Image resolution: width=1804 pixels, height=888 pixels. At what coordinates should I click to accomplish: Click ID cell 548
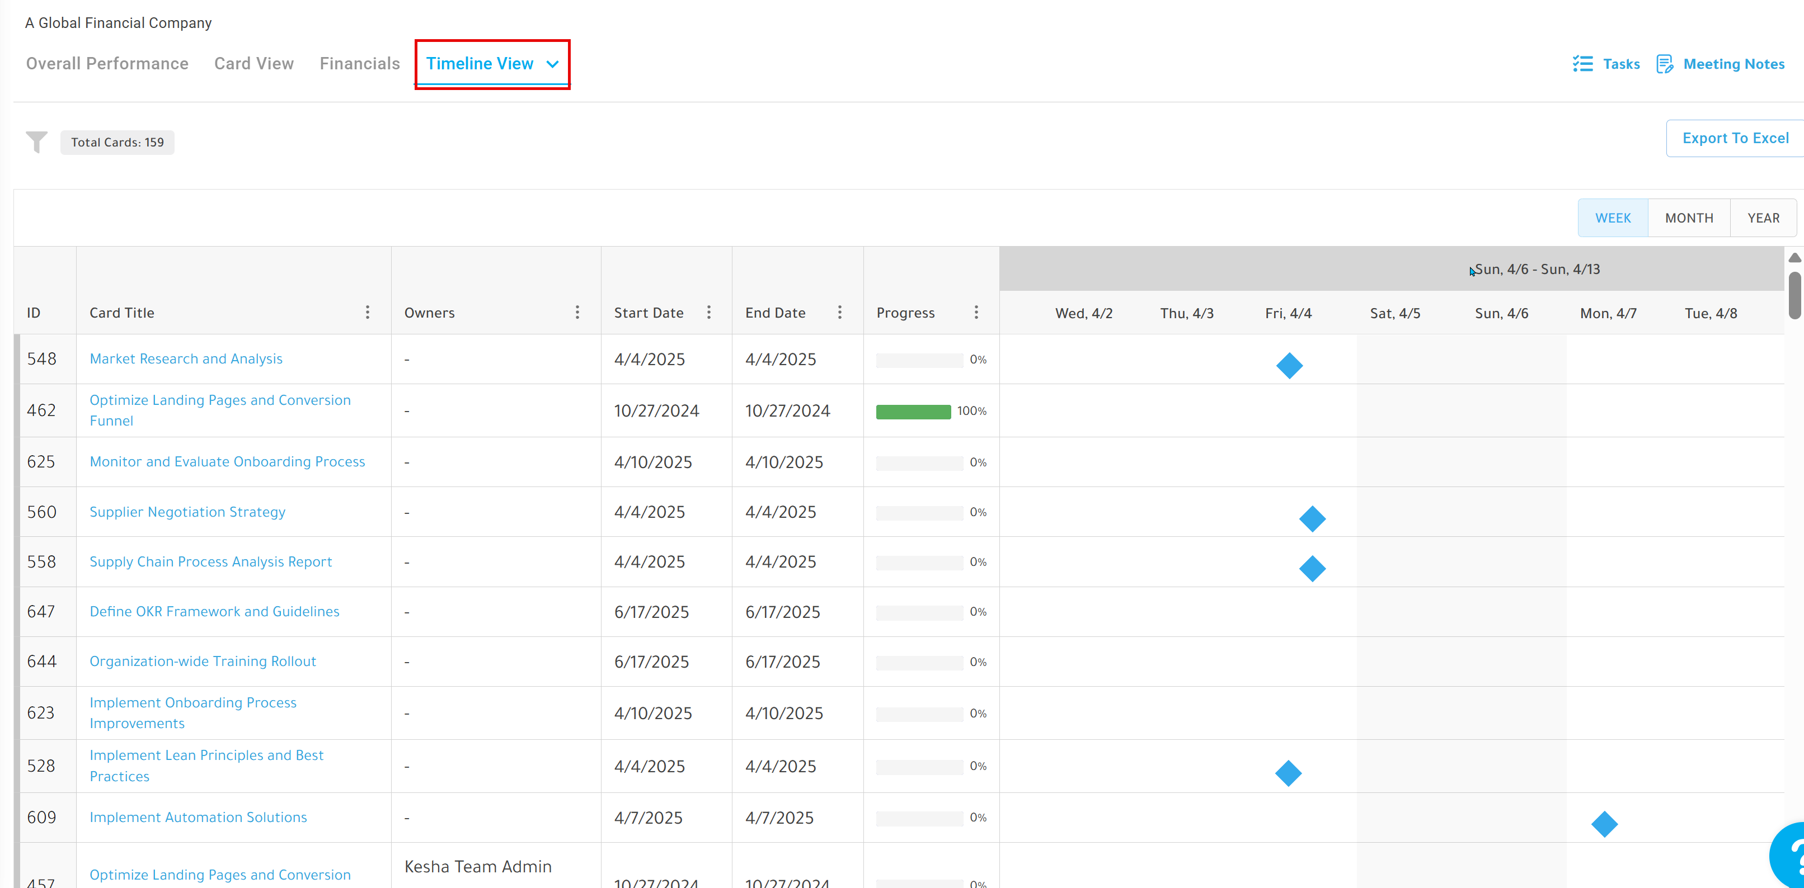tap(41, 358)
